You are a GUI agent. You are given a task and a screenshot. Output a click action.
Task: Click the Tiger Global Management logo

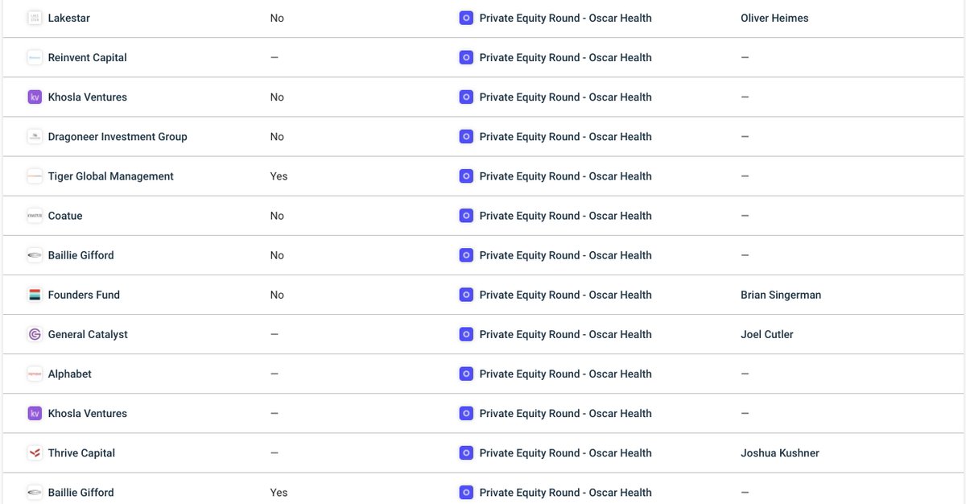[x=35, y=176]
